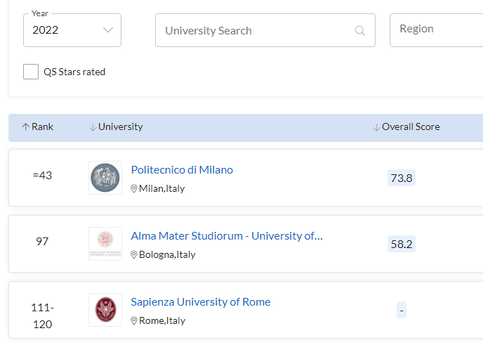Click the University of Bologna logo
This screenshot has width=483, height=345.
click(105, 244)
